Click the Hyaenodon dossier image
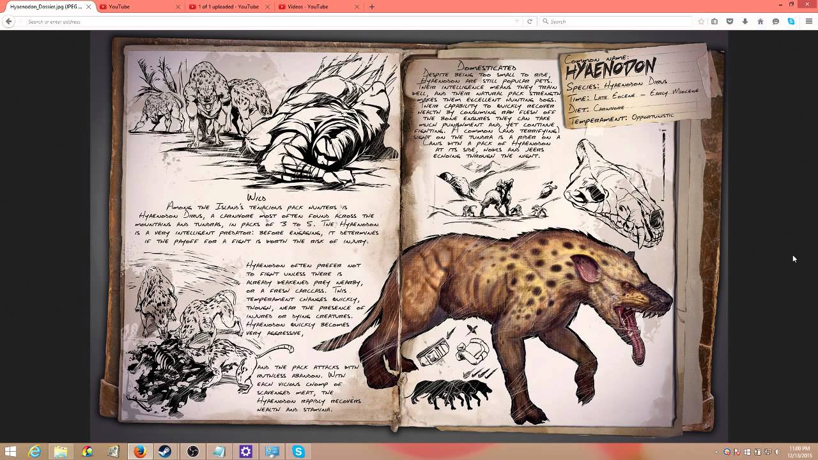Screen dimensions: 818x460 point(409,236)
